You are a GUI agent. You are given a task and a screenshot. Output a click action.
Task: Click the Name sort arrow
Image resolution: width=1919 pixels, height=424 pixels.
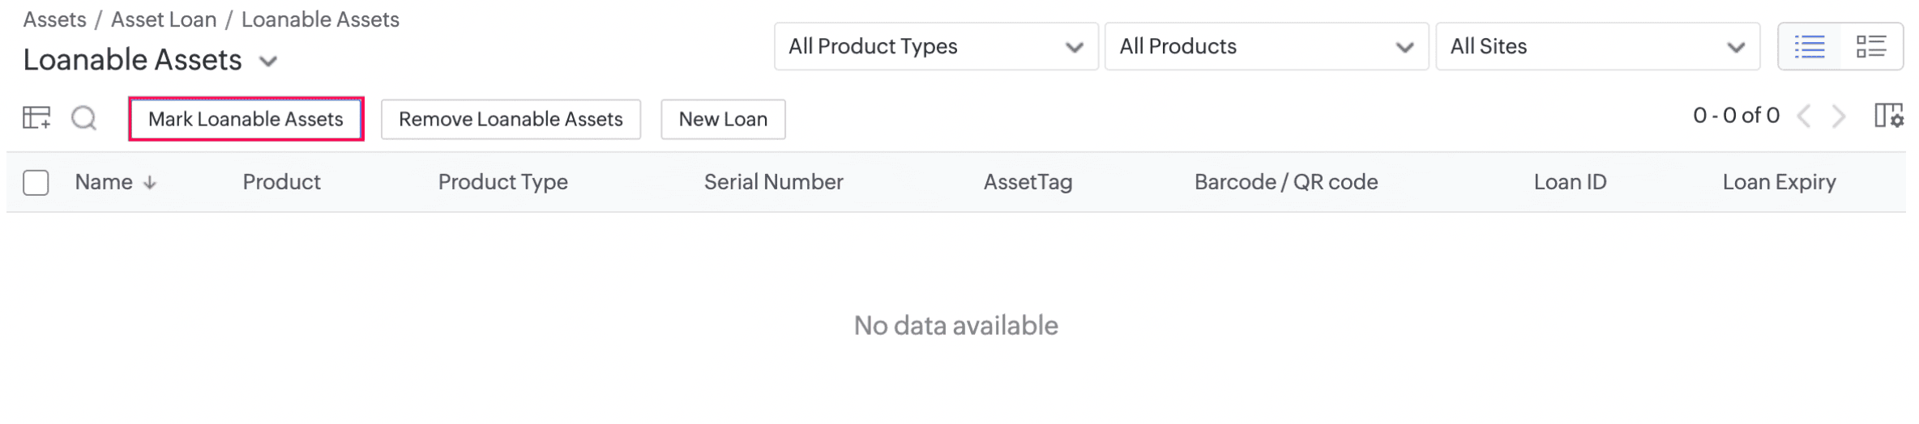[150, 184]
